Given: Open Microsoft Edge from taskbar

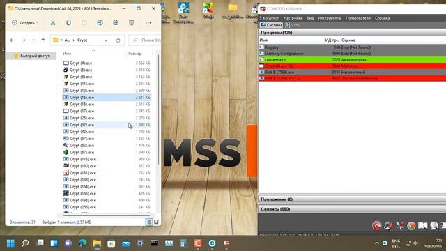Looking at the screenshot, I should [x=82, y=243].
